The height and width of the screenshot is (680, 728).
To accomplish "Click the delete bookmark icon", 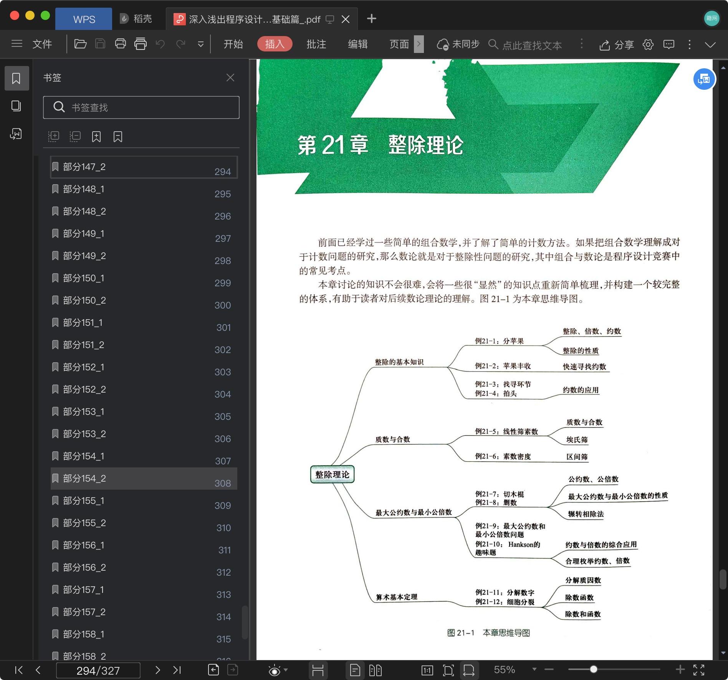I will 118,137.
